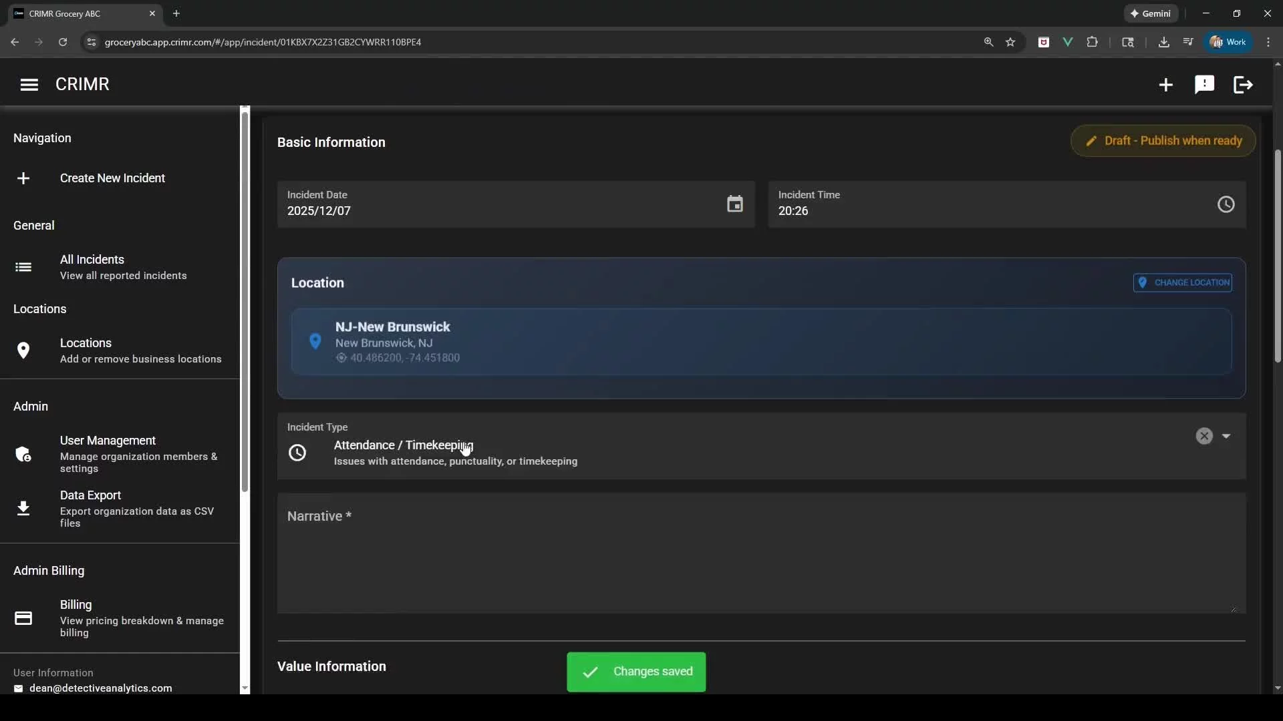Open the feedback report icon

pyautogui.click(x=1204, y=85)
